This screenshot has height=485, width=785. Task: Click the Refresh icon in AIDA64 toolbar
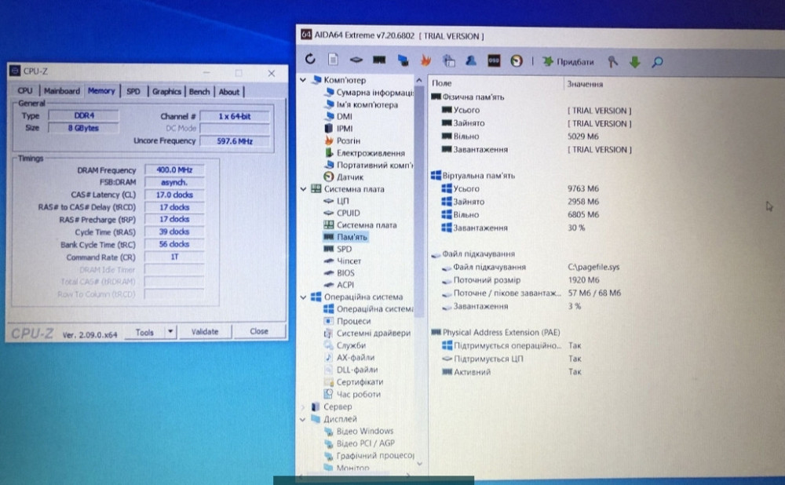pyautogui.click(x=311, y=60)
